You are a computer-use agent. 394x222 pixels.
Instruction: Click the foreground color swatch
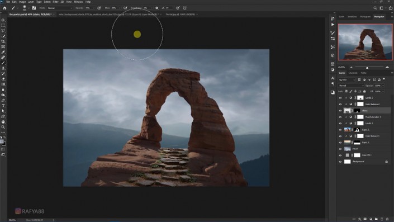click(x=2, y=142)
